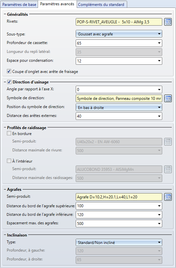Collapse the Inclinaison section
Image resolution: width=176 pixels, height=268 pixels.
click(x=5, y=235)
